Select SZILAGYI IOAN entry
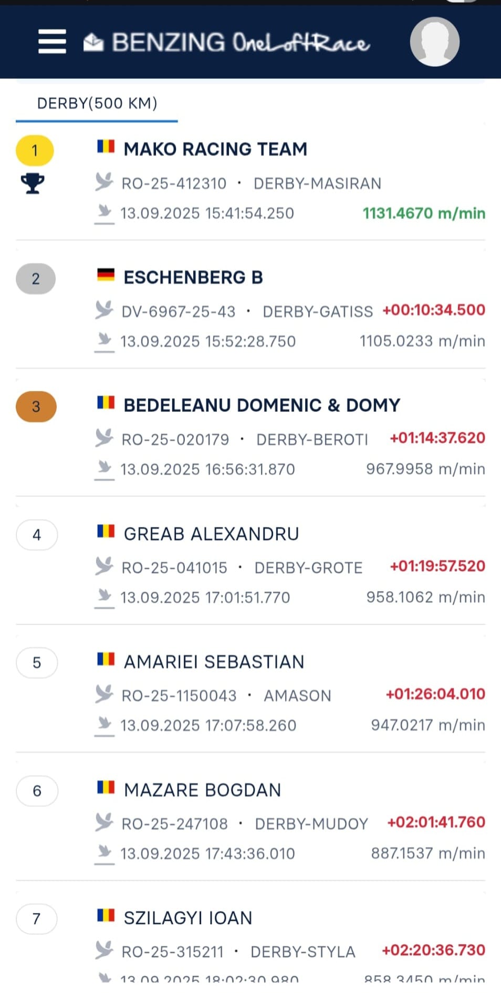Screen dimensions: 501x993 click(188, 918)
